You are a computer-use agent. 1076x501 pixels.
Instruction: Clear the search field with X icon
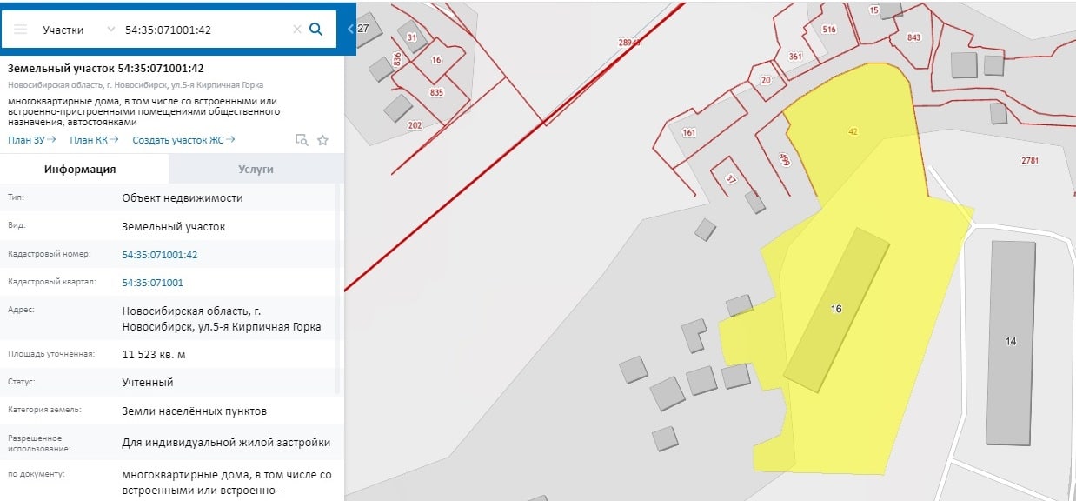click(296, 30)
